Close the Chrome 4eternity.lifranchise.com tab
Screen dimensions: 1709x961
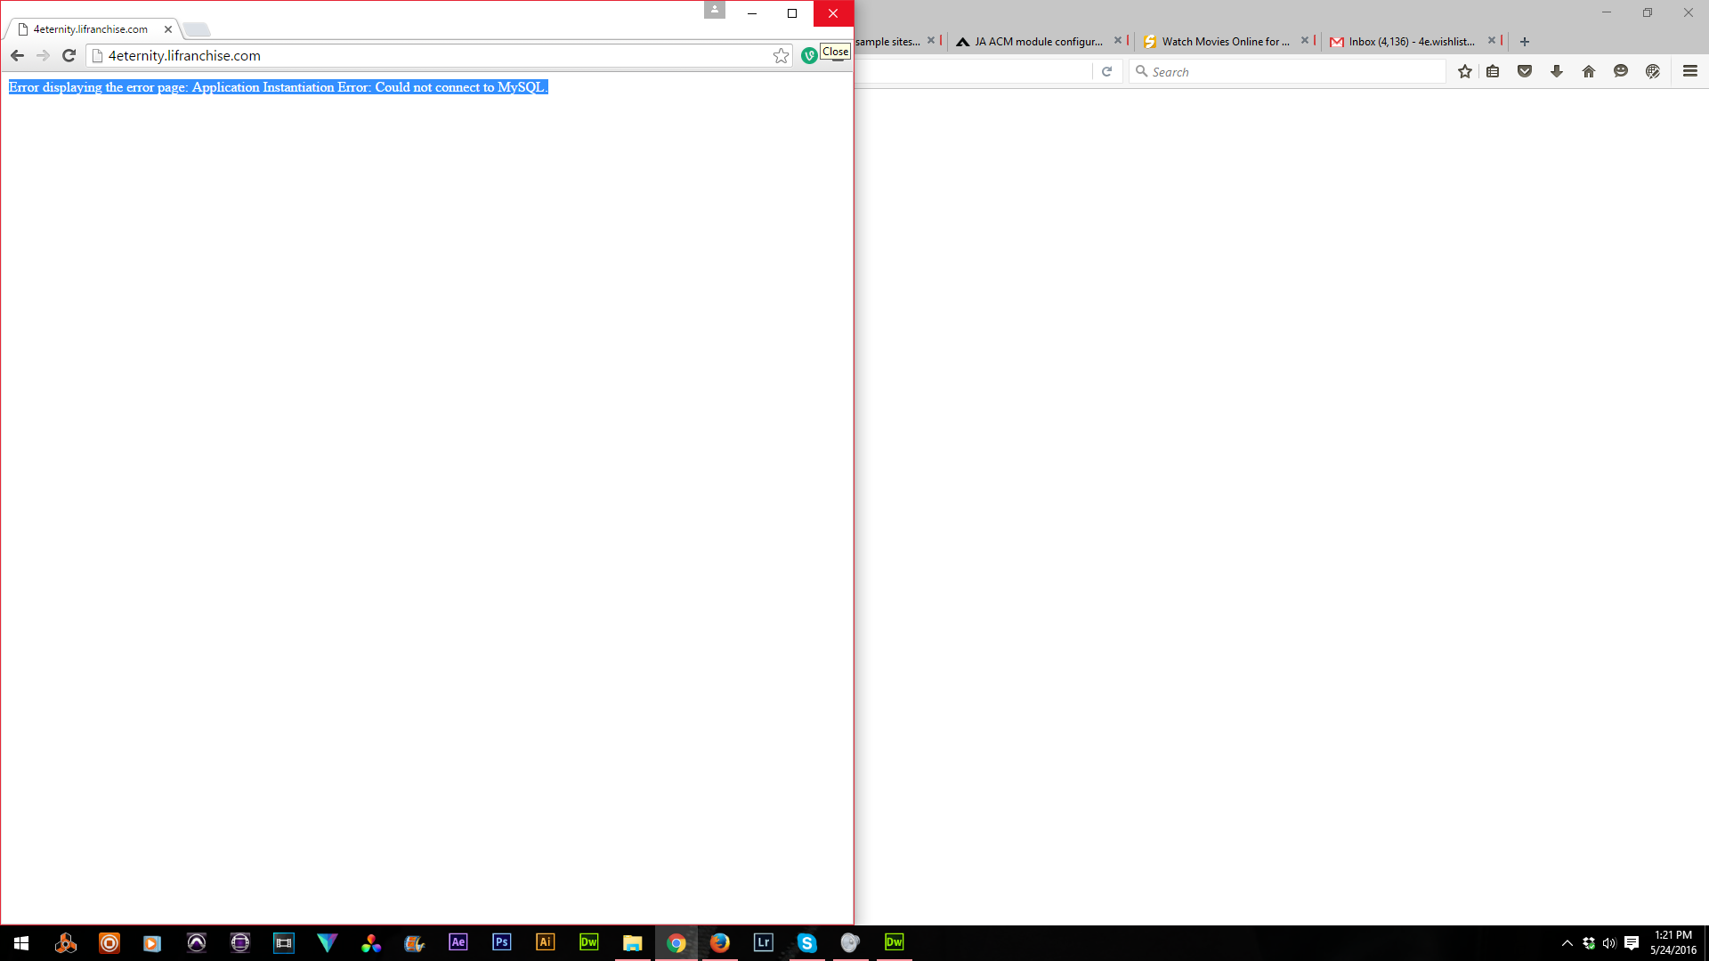click(167, 29)
